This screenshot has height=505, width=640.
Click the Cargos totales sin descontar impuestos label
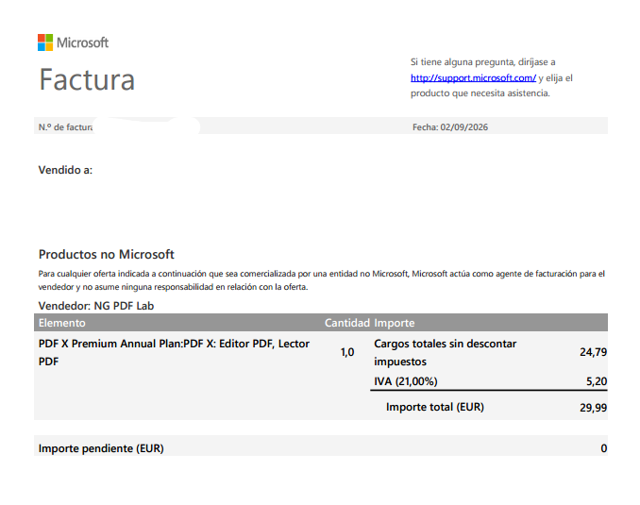click(445, 352)
